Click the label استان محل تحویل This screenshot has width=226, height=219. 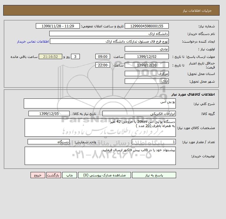(x=201, y=74)
